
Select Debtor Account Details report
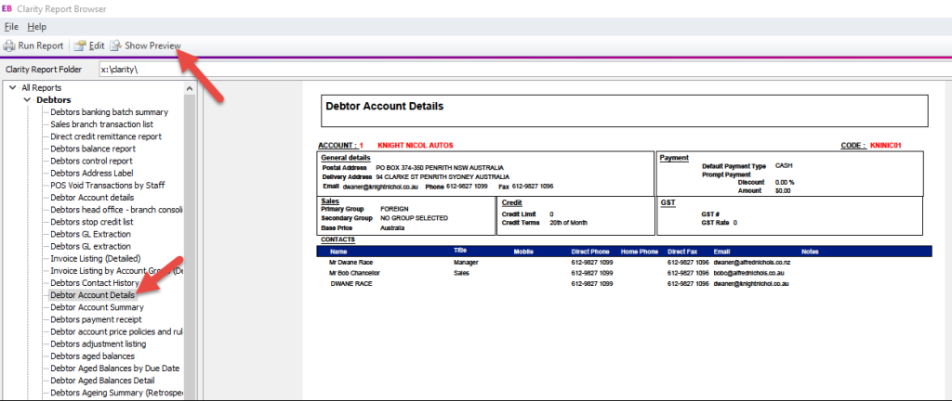coord(92,294)
